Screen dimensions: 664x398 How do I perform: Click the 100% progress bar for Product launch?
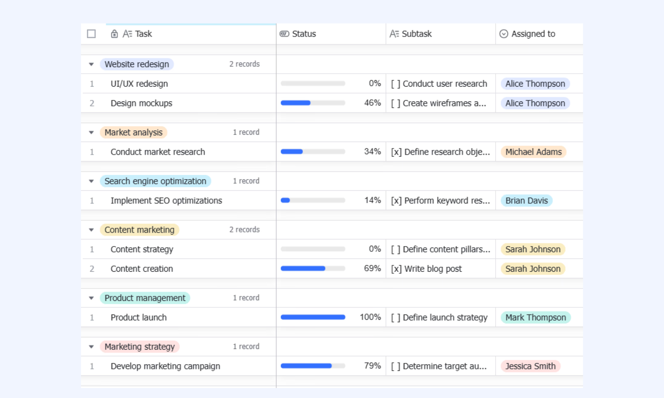pyautogui.click(x=313, y=317)
